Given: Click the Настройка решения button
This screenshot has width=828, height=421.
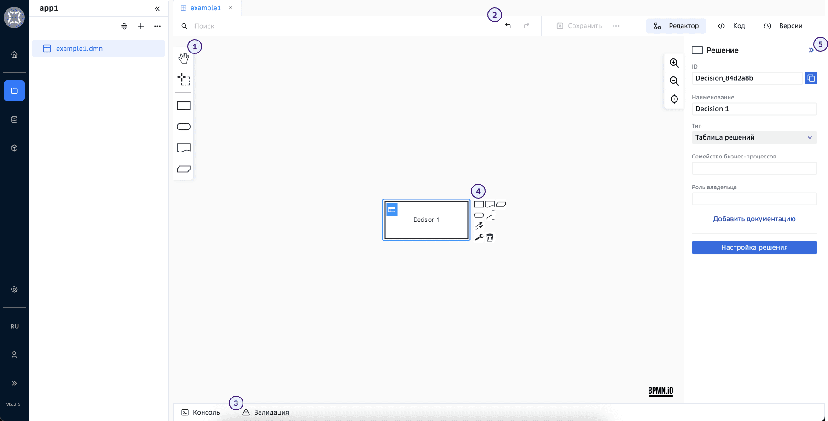Looking at the screenshot, I should pos(754,247).
